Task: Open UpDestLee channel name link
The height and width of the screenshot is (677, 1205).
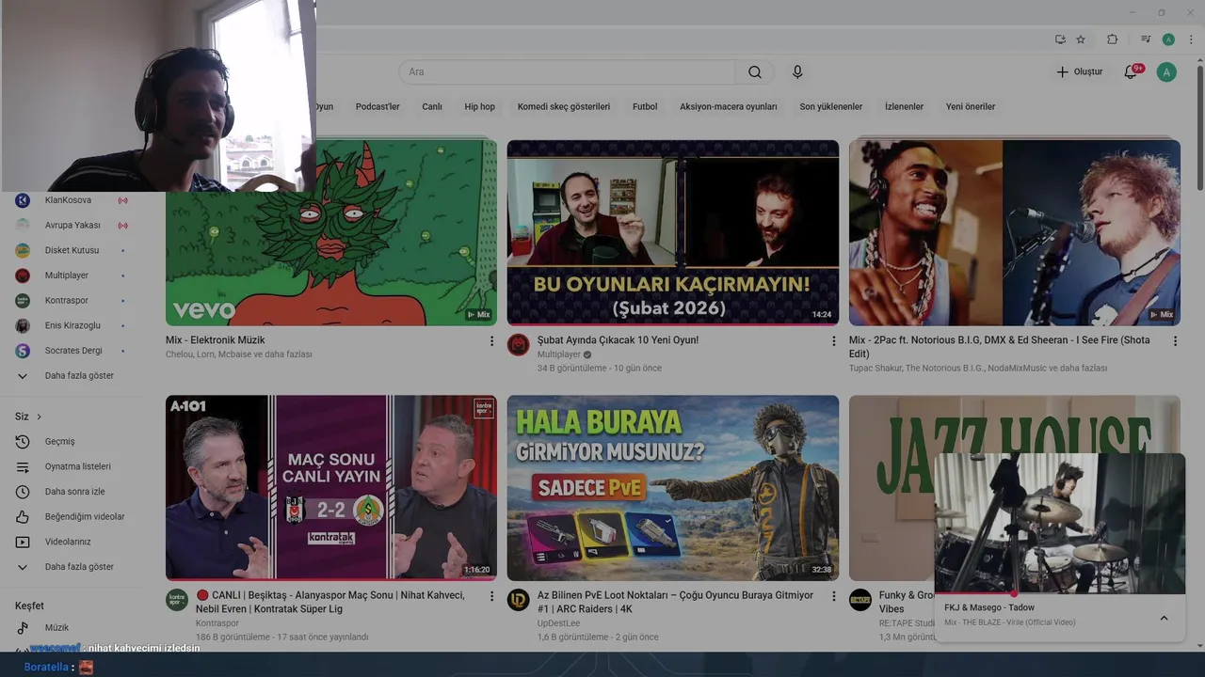Action: tap(558, 622)
